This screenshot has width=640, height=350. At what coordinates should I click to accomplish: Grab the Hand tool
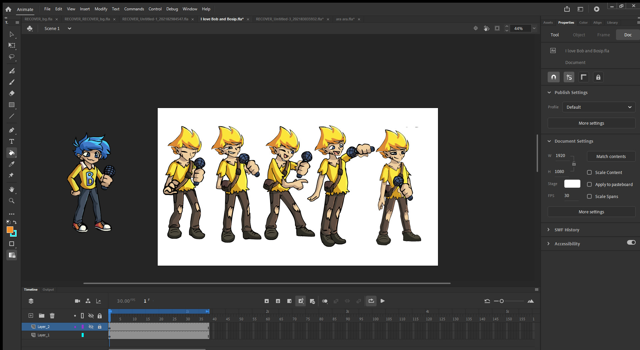tap(12, 189)
